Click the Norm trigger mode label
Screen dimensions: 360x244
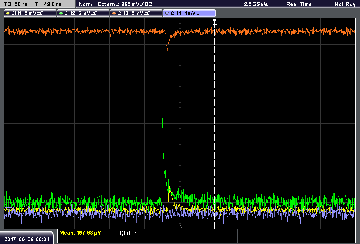tap(85, 4)
